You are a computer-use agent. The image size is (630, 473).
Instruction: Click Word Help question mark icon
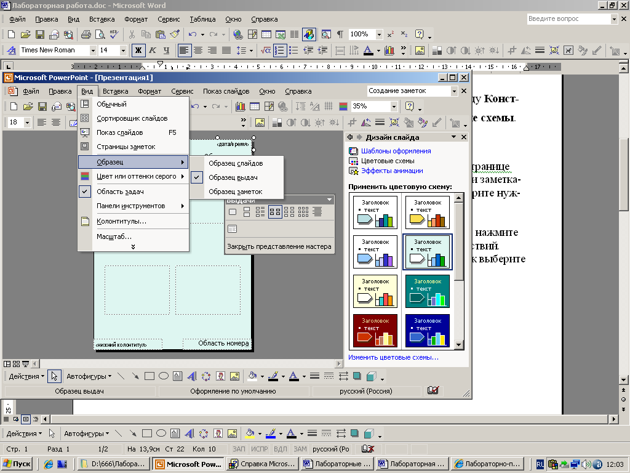419,34
